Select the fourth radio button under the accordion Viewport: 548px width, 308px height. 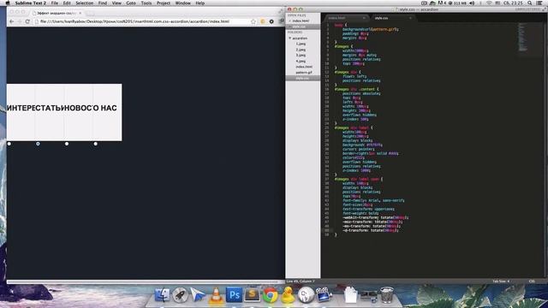pos(95,144)
